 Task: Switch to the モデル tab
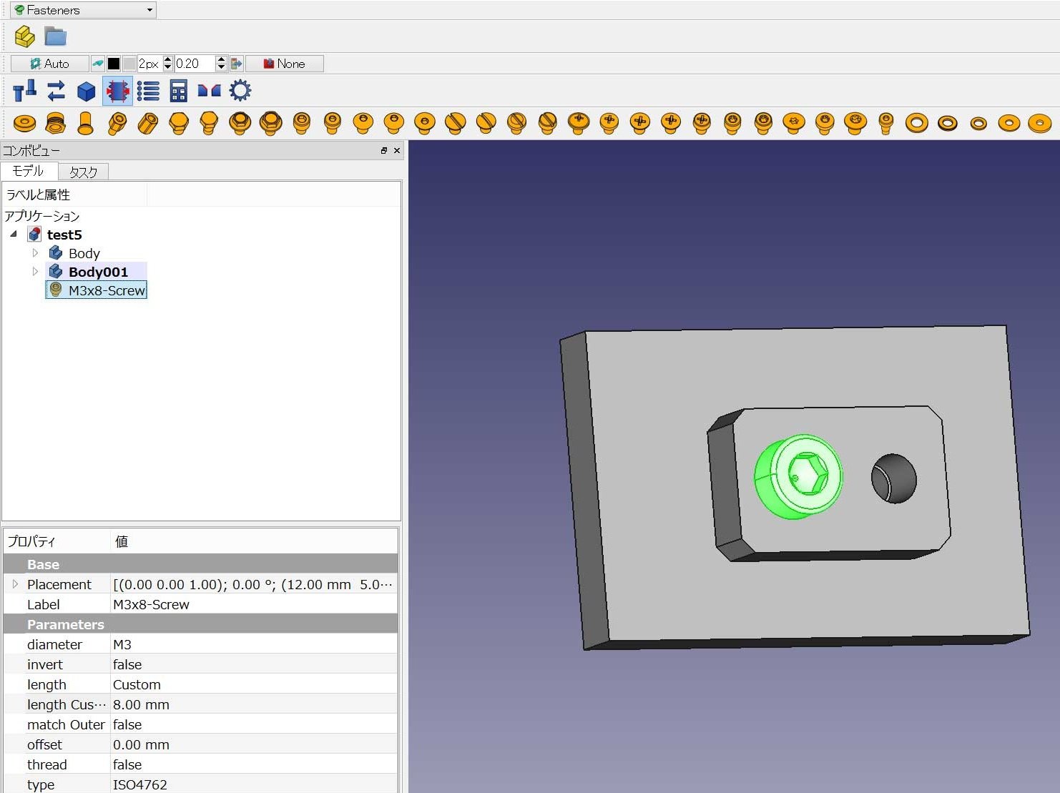29,171
